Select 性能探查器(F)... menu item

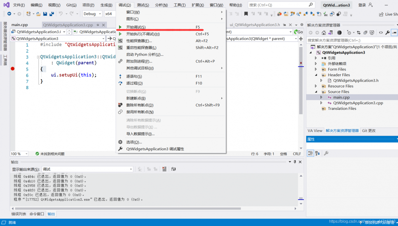pyautogui.click(x=171, y=41)
